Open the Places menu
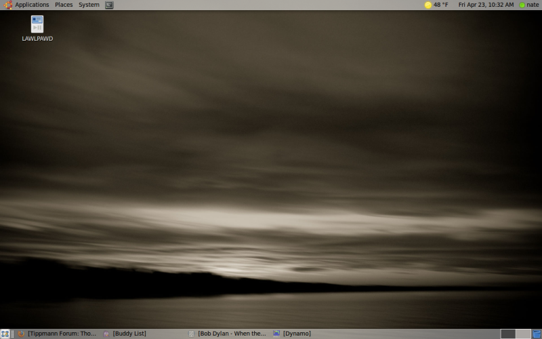 pos(64,5)
